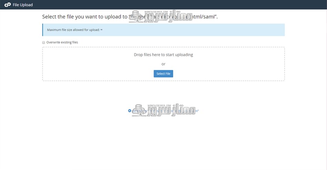This screenshot has width=327, height=170.
Task: Click the "Drop files here to start uploading" text
Action: [x=163, y=55]
